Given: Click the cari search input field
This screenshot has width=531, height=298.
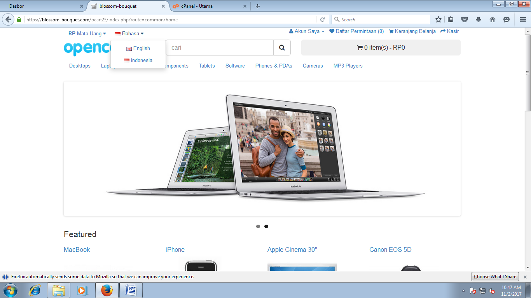Looking at the screenshot, I should pyautogui.click(x=220, y=48).
